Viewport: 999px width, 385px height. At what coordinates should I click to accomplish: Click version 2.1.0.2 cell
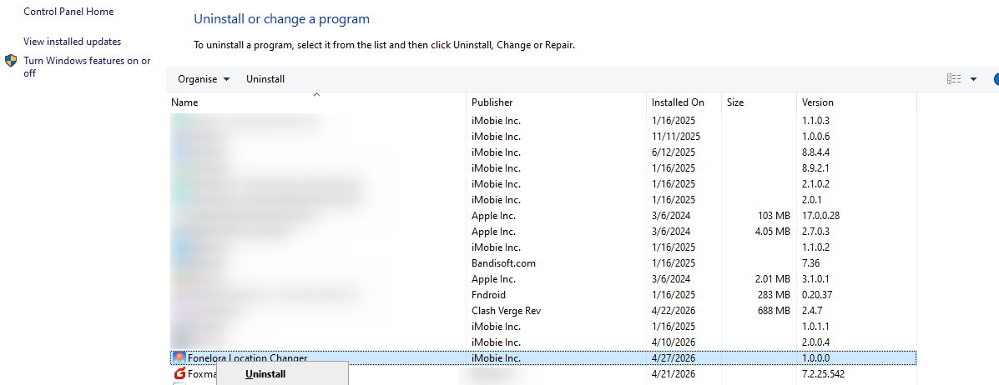pyautogui.click(x=815, y=184)
